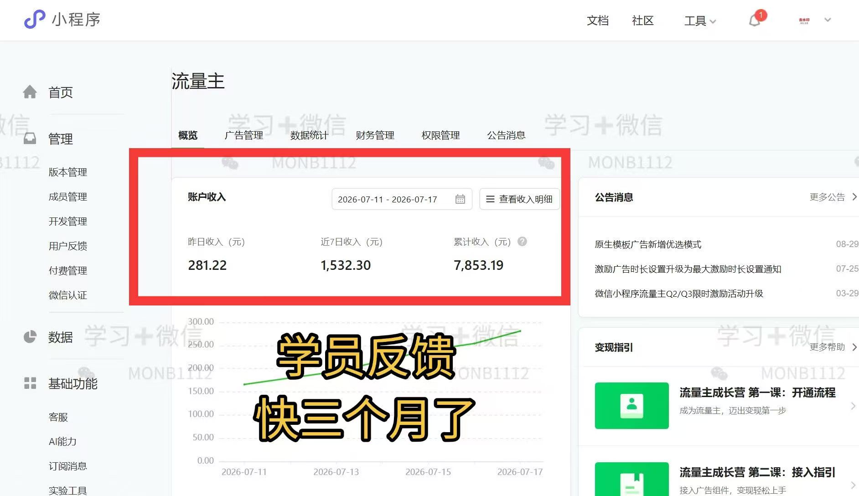
Task: Click the 2026-07-11 chart axis label
Action: pos(244,472)
